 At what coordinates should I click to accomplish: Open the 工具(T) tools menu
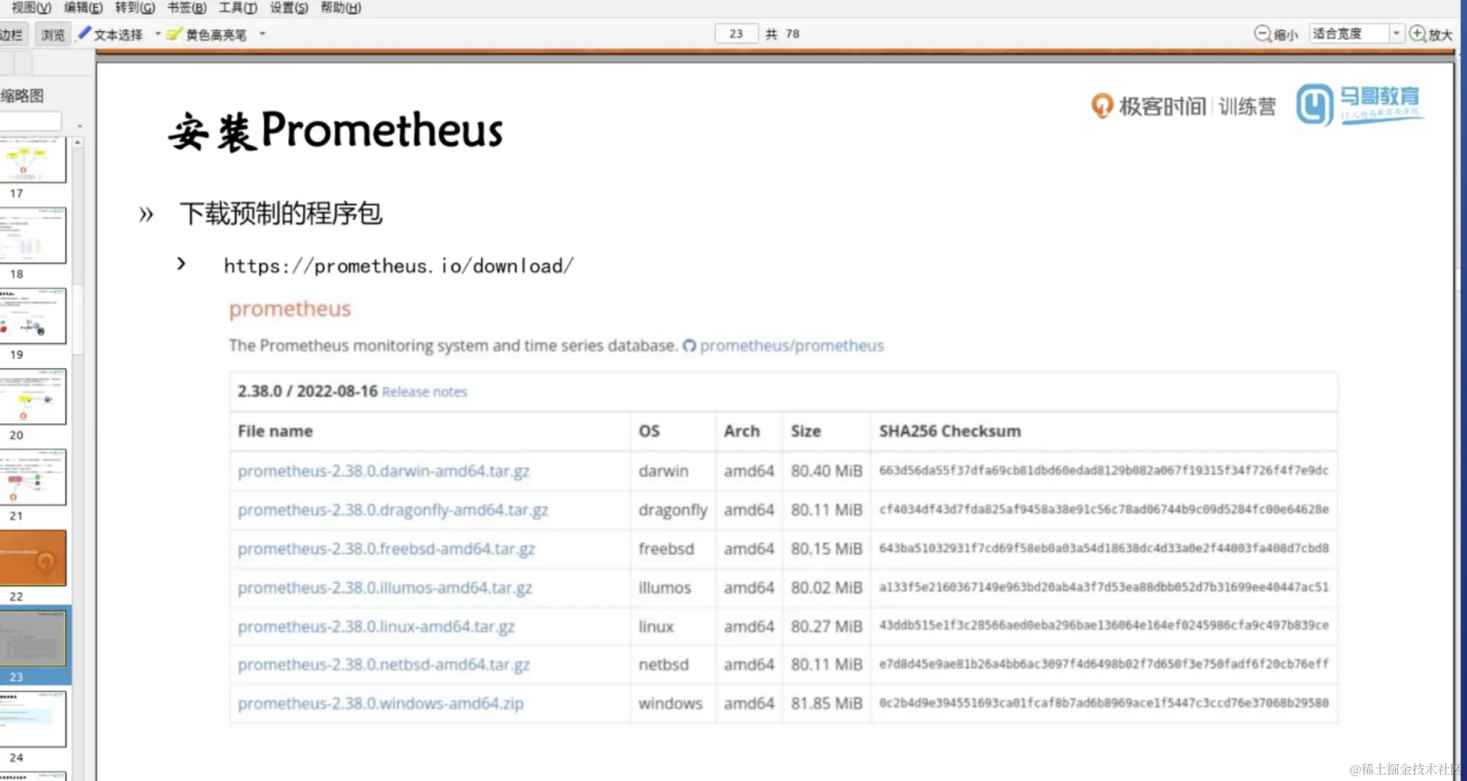point(238,8)
